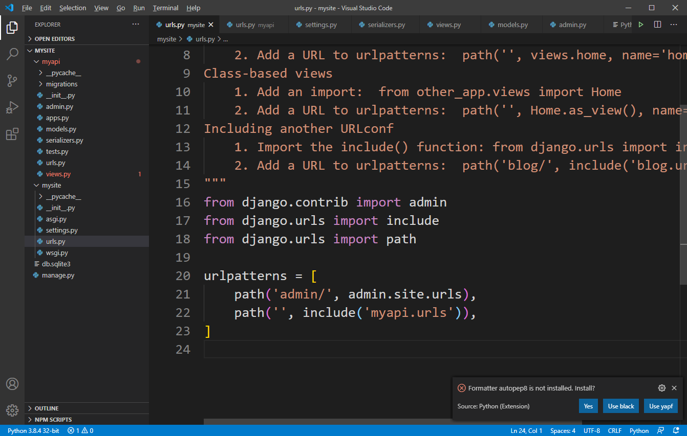Switch to the models.py tab
Image resolution: width=687 pixels, height=436 pixels.
[512, 25]
